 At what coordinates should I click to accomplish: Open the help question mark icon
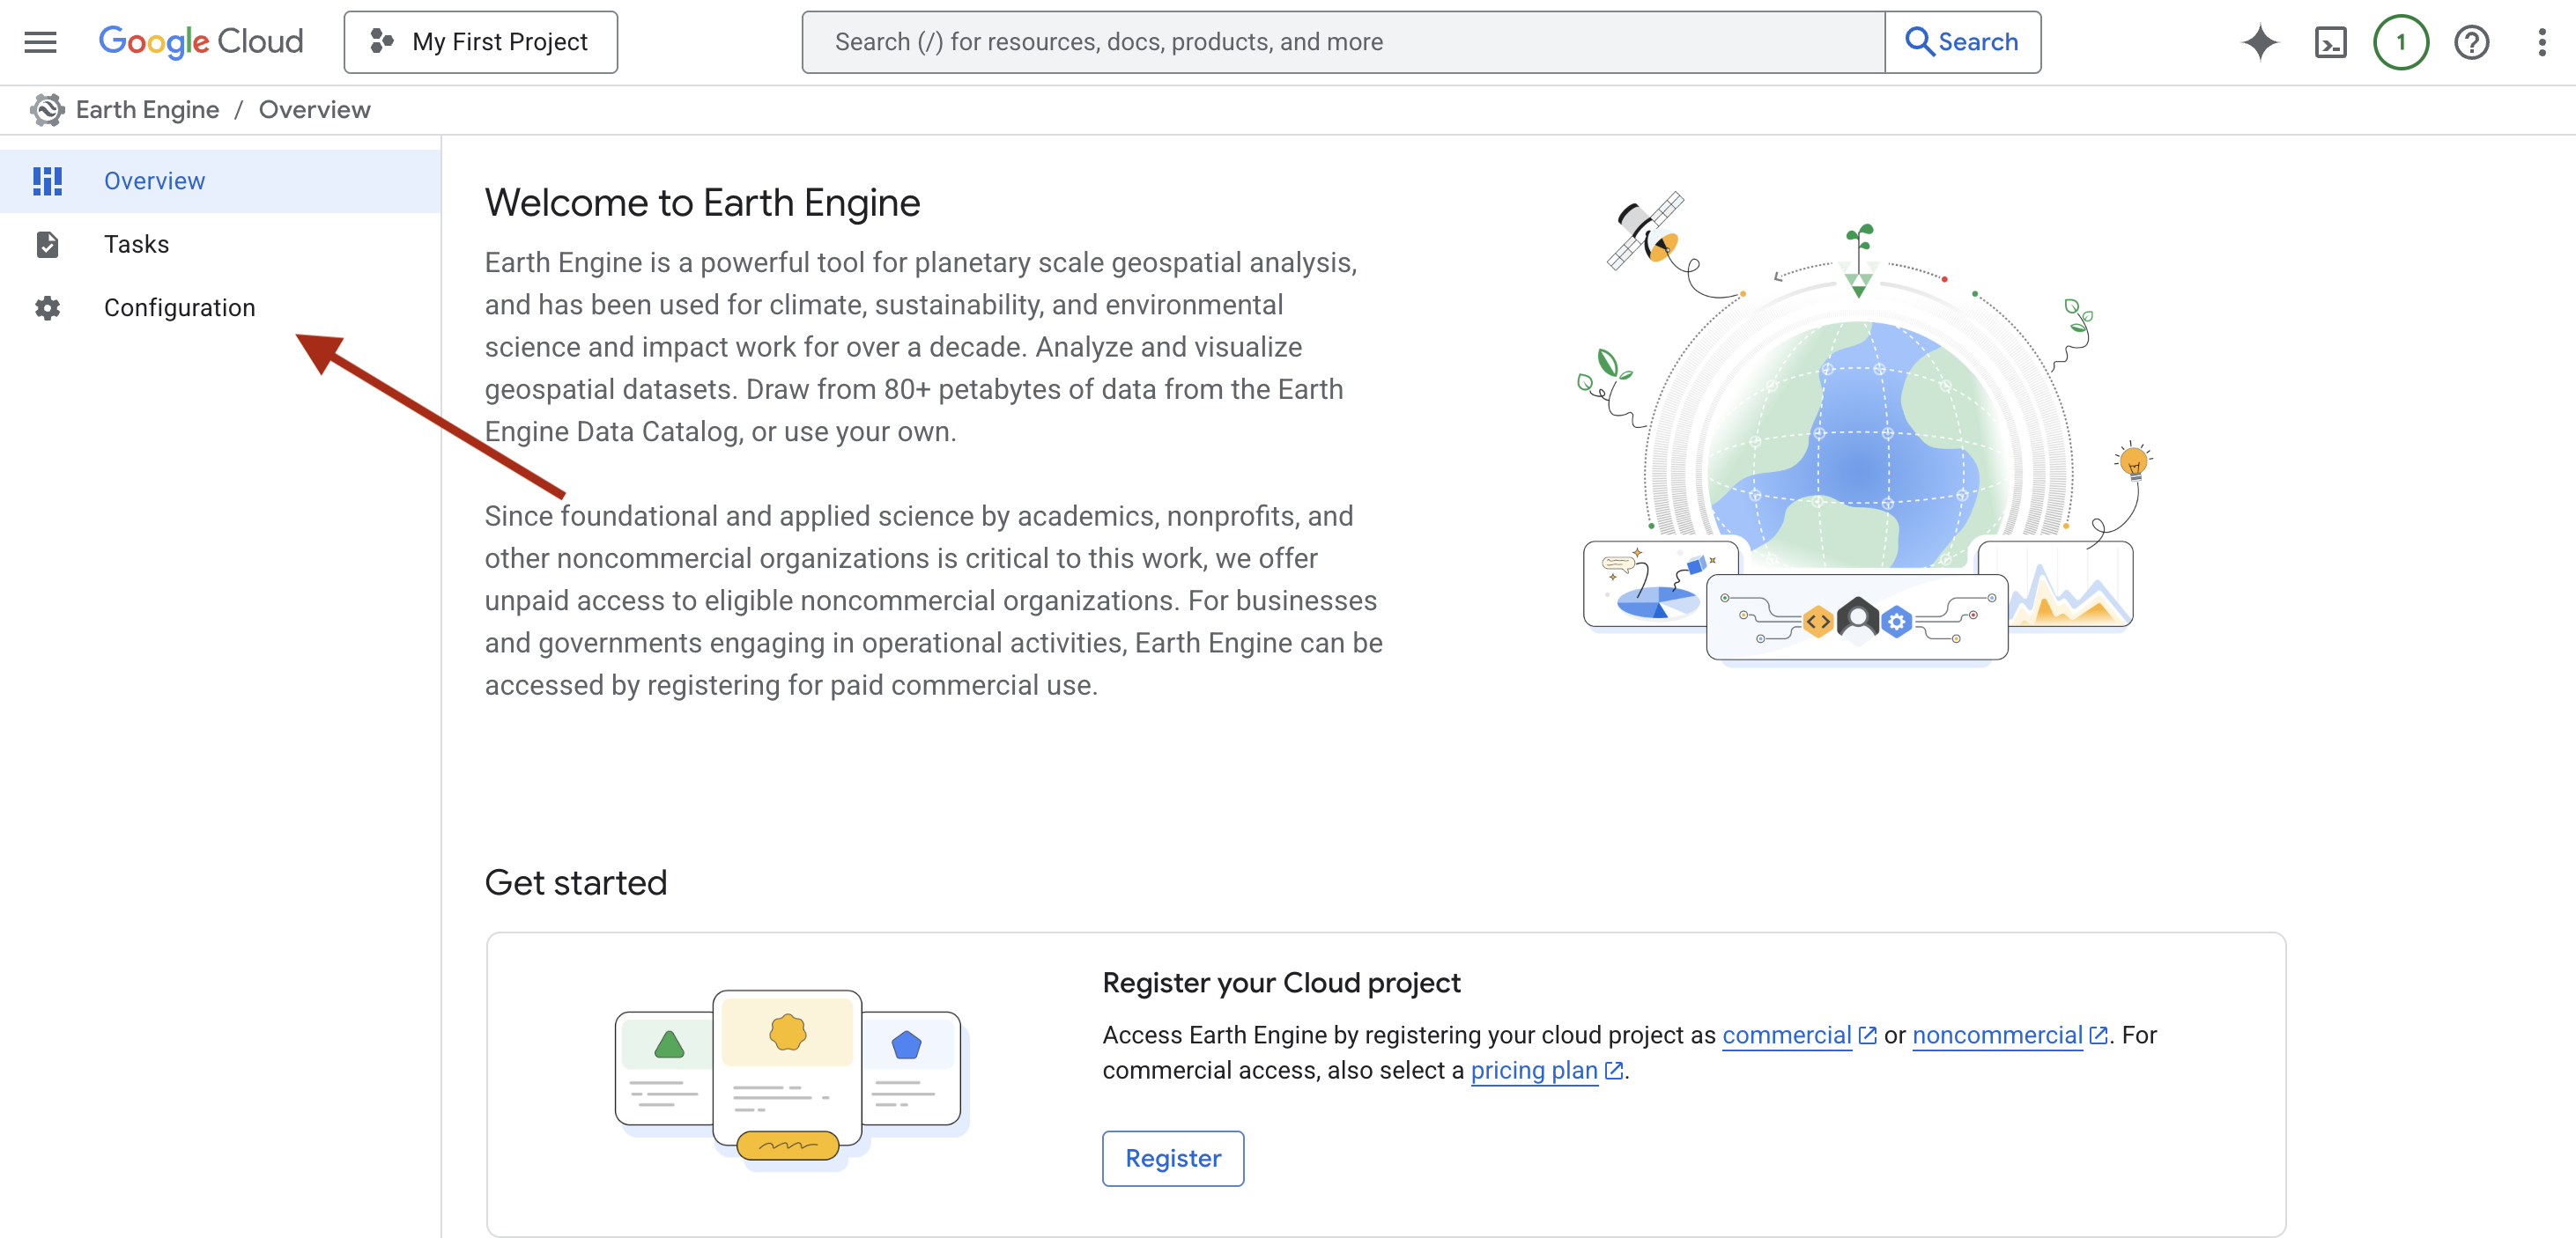click(x=2471, y=42)
